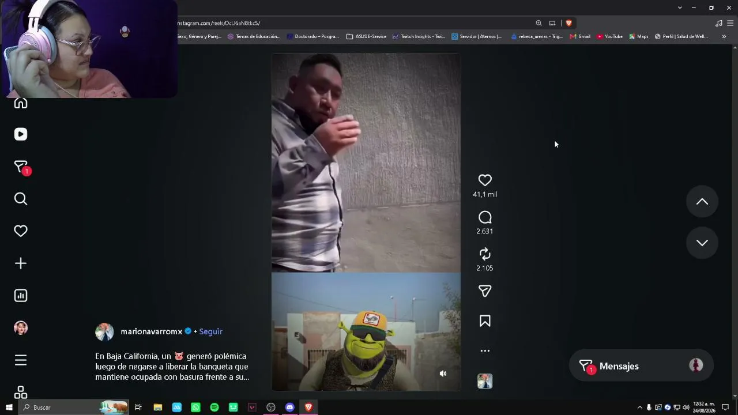Image resolution: width=738 pixels, height=415 pixels.
Task: Open the Perfil | Salud de Well... bookmark
Action: 681,36
